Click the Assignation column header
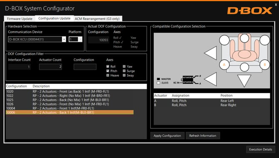The height and width of the screenshot is (158, 279). click(x=180, y=95)
